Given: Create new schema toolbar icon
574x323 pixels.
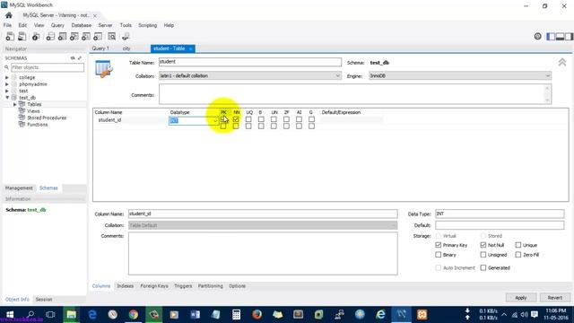Looking at the screenshot, I should (50, 36).
